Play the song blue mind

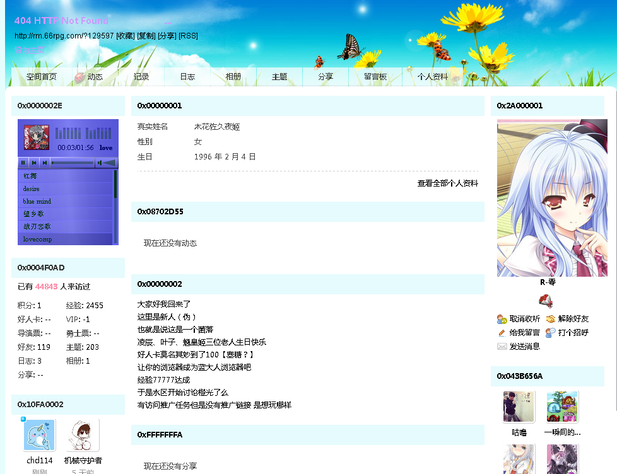coord(66,201)
